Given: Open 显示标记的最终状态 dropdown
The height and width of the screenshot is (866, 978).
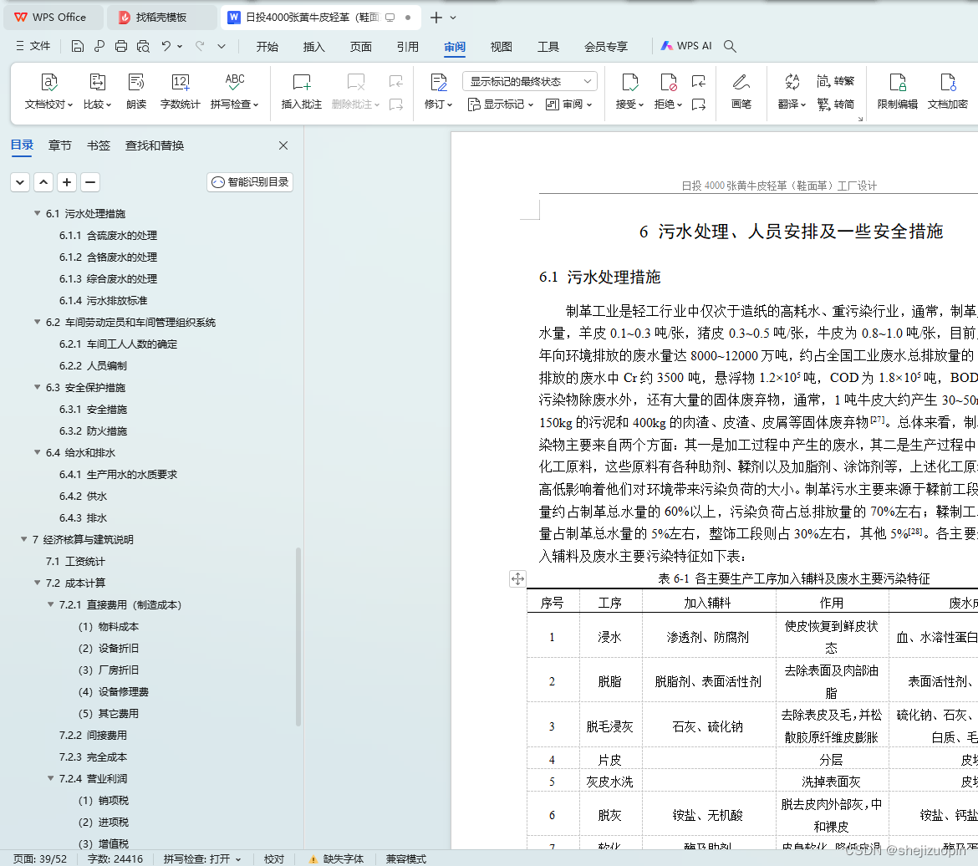Looking at the screenshot, I should 530,81.
